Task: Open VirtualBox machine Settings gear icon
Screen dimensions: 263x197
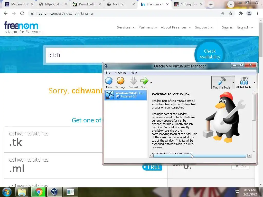Action: click(x=120, y=83)
